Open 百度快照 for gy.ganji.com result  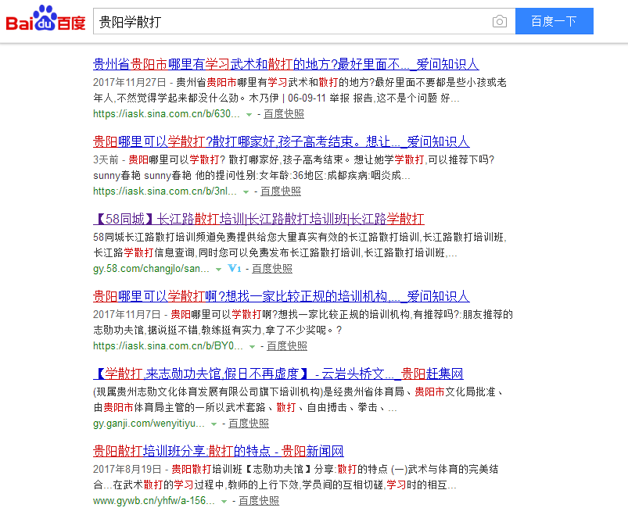tap(249, 424)
